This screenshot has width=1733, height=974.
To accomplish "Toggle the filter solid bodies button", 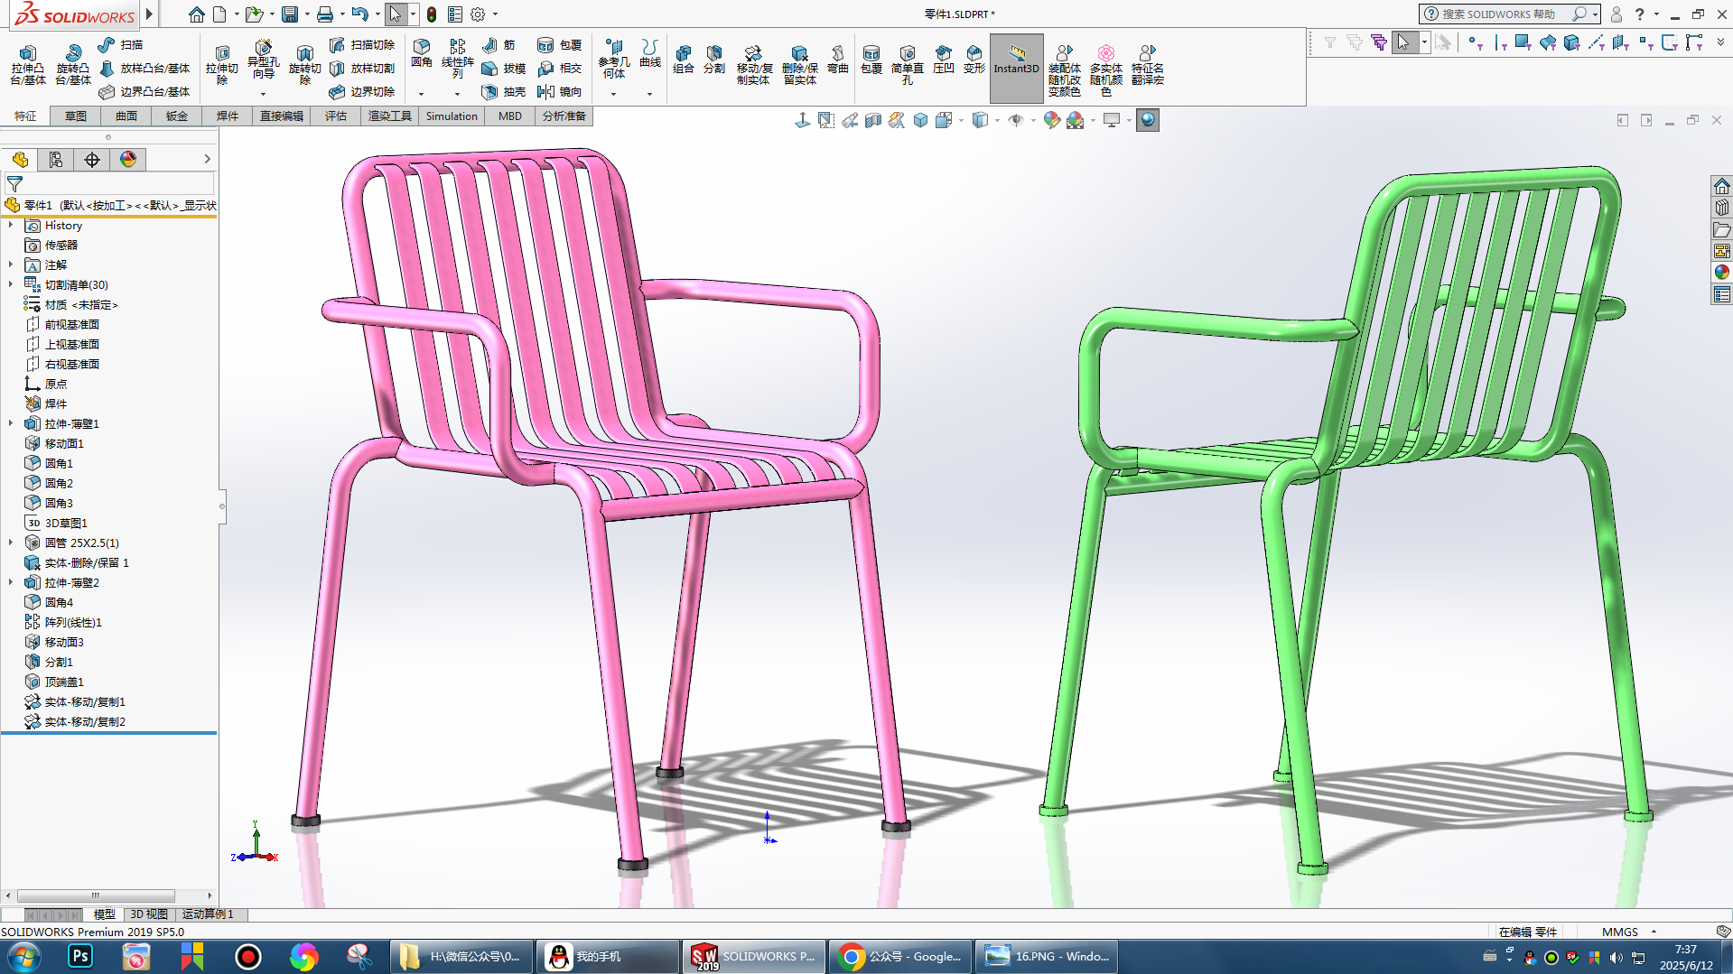I will [1571, 42].
